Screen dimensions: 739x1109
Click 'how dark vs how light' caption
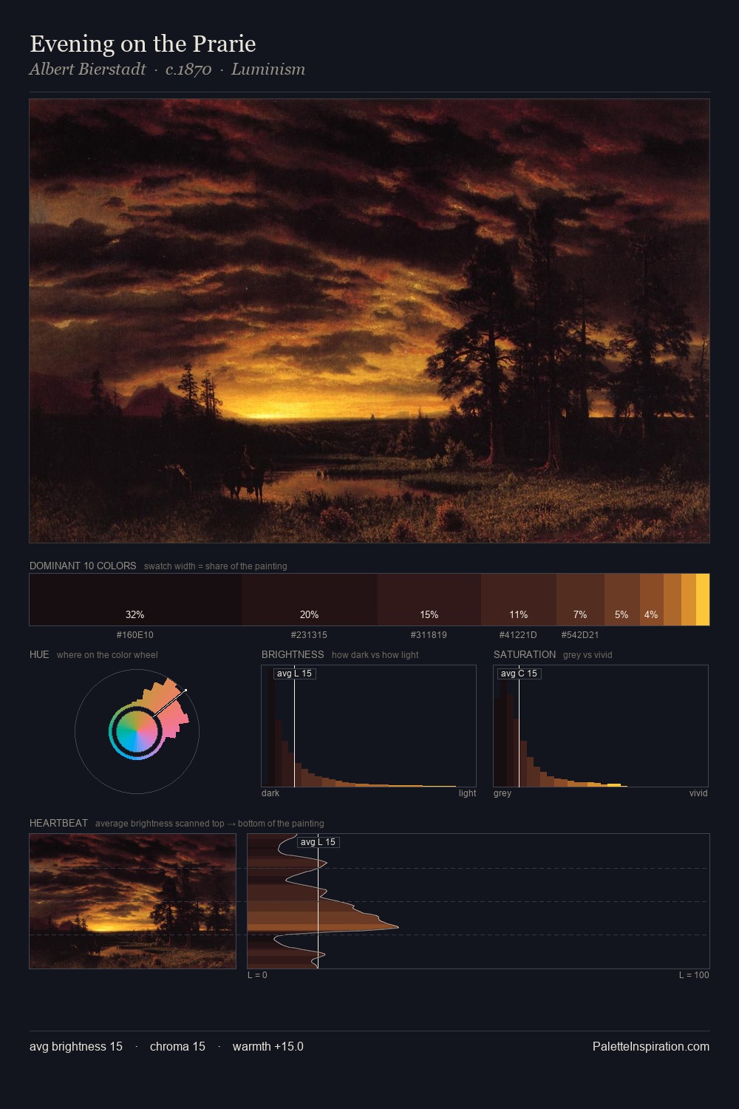pyautogui.click(x=375, y=655)
